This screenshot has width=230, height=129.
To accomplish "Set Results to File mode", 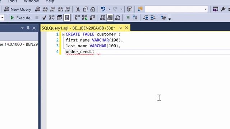I will [118, 18].
